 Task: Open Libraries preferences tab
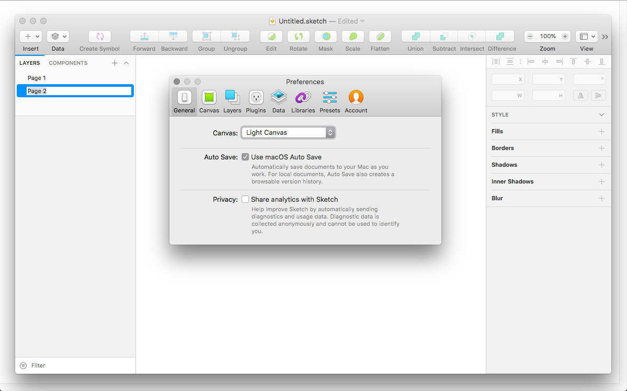303,102
